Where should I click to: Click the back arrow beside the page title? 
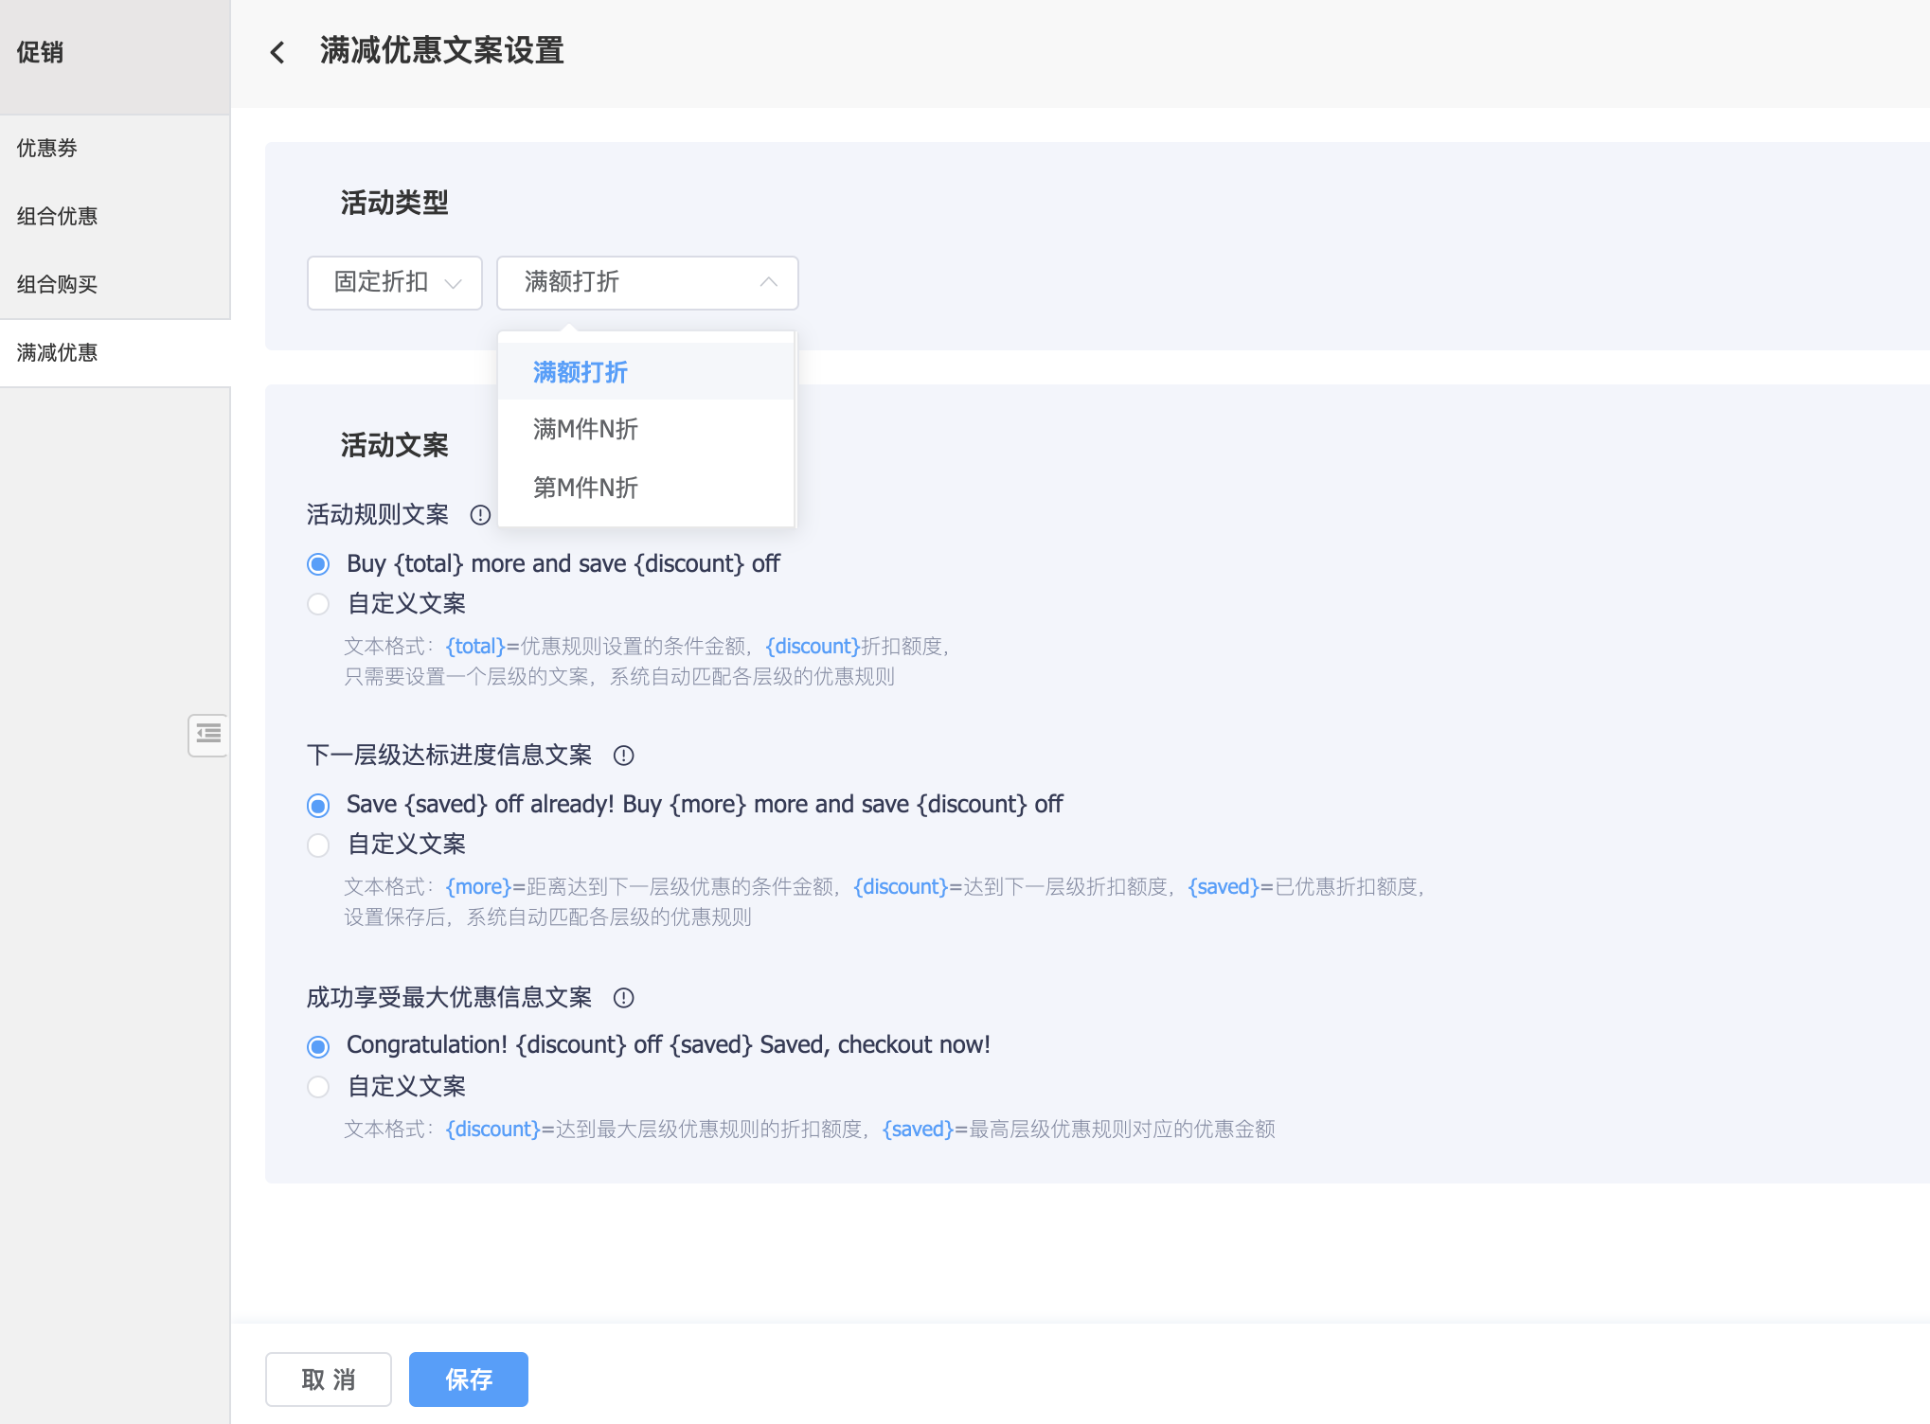(x=277, y=52)
